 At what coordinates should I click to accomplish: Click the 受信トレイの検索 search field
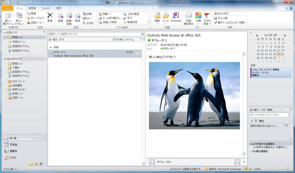(95, 34)
